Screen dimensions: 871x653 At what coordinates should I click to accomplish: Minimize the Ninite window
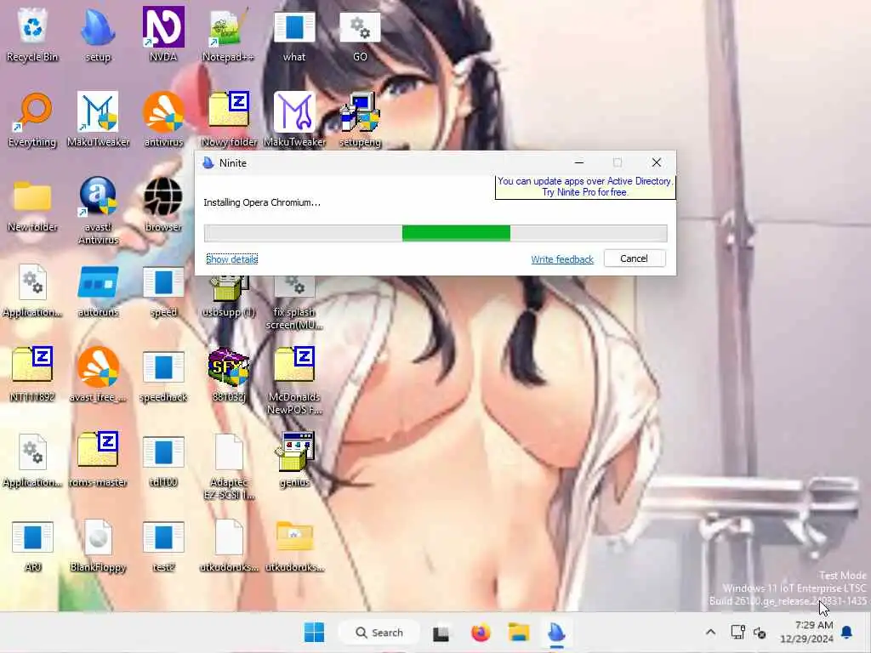pyautogui.click(x=578, y=162)
